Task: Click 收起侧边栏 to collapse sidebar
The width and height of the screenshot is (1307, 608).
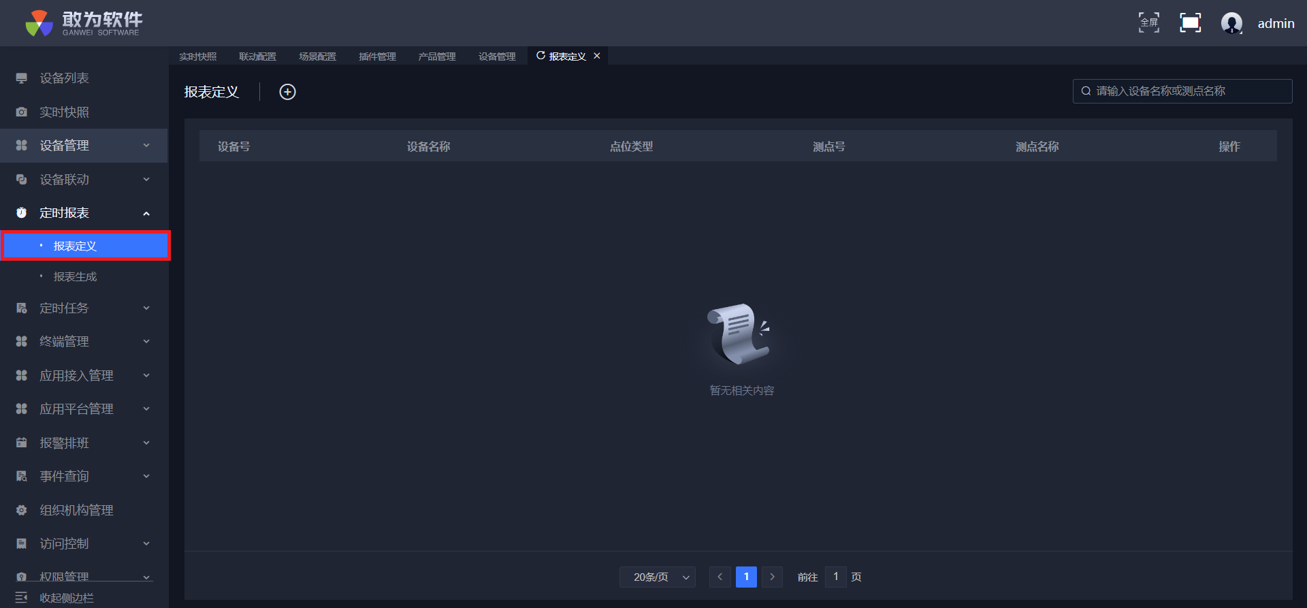Action: click(x=67, y=598)
